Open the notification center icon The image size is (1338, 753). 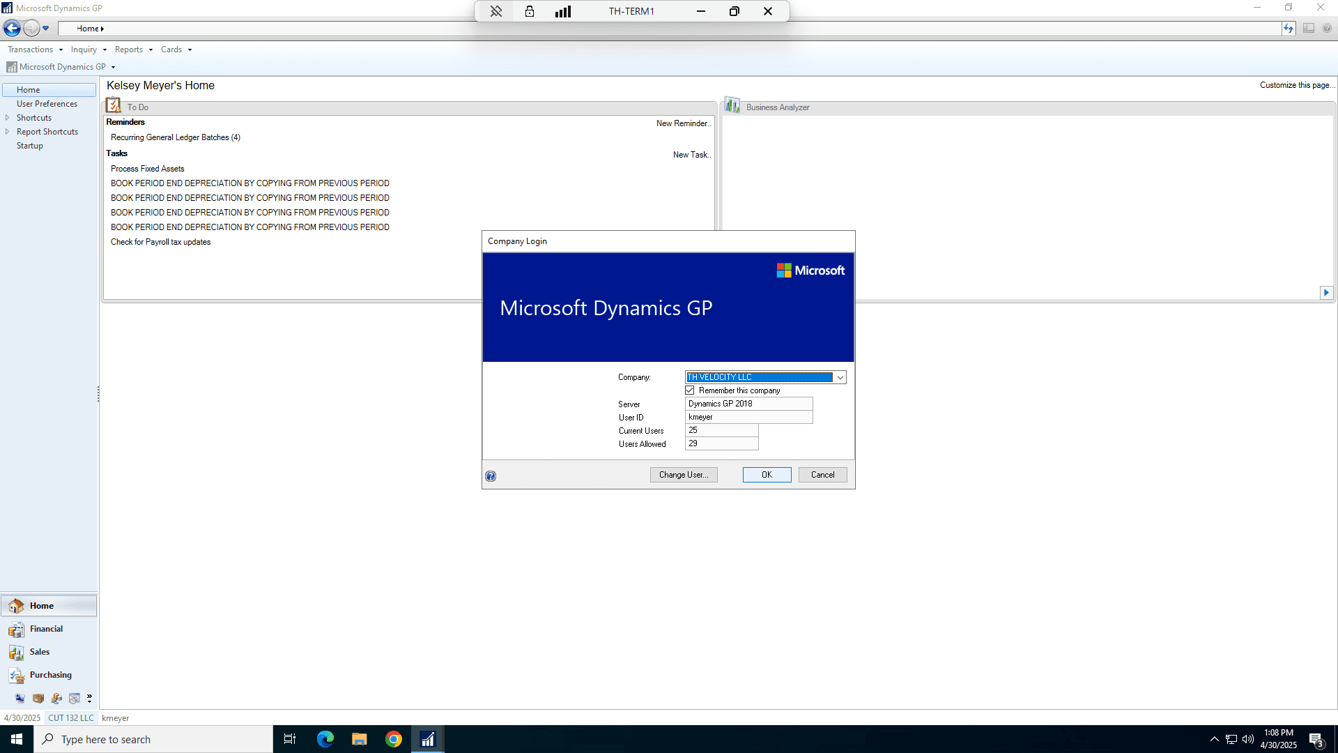(1316, 740)
